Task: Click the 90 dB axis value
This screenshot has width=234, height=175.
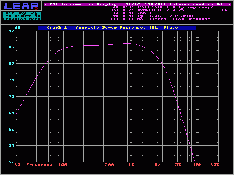Action: coord(11,31)
